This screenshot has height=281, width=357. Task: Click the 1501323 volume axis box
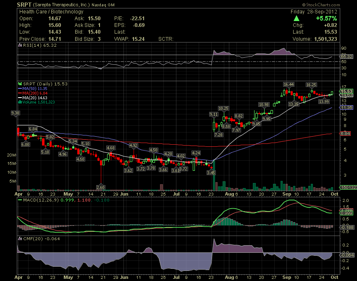click(348, 188)
